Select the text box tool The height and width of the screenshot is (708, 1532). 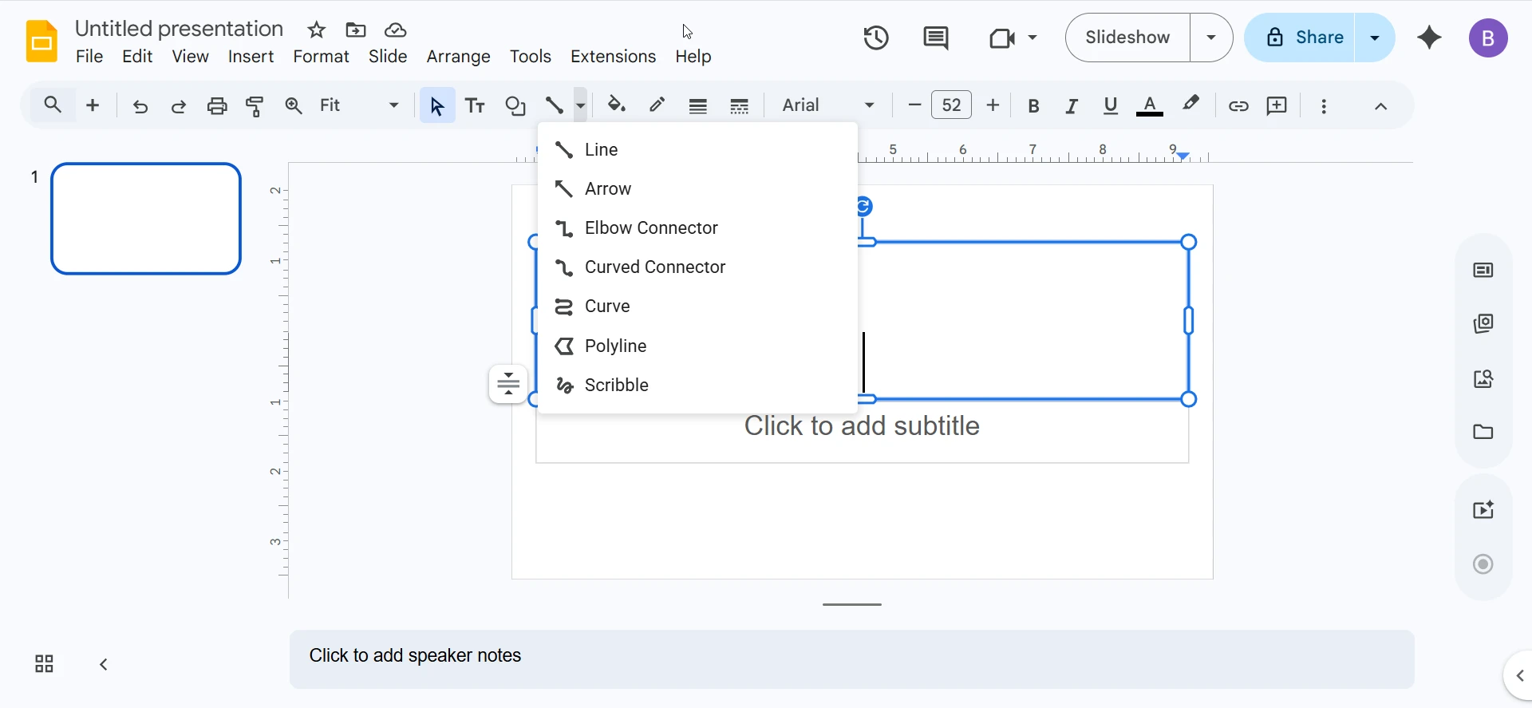tap(476, 105)
